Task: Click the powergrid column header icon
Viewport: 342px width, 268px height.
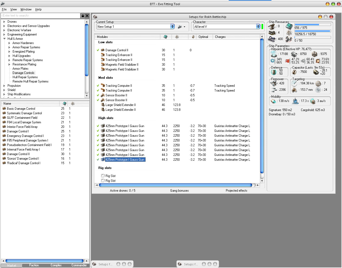Action: click(177, 37)
